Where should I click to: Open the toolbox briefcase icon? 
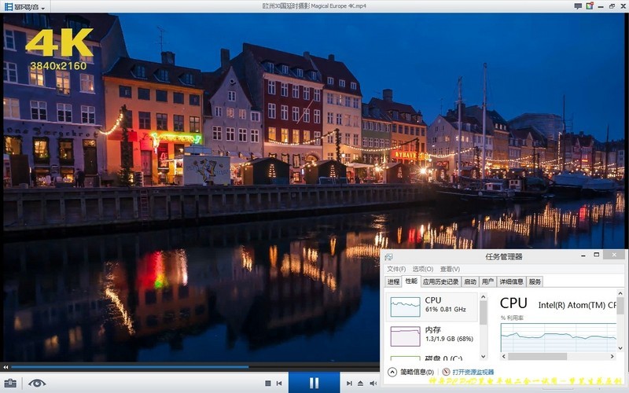[x=10, y=384]
